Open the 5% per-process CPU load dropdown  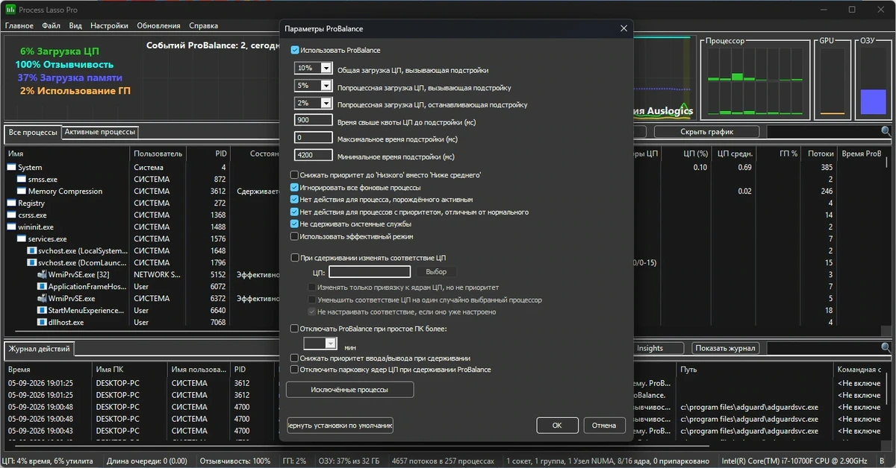tap(326, 86)
